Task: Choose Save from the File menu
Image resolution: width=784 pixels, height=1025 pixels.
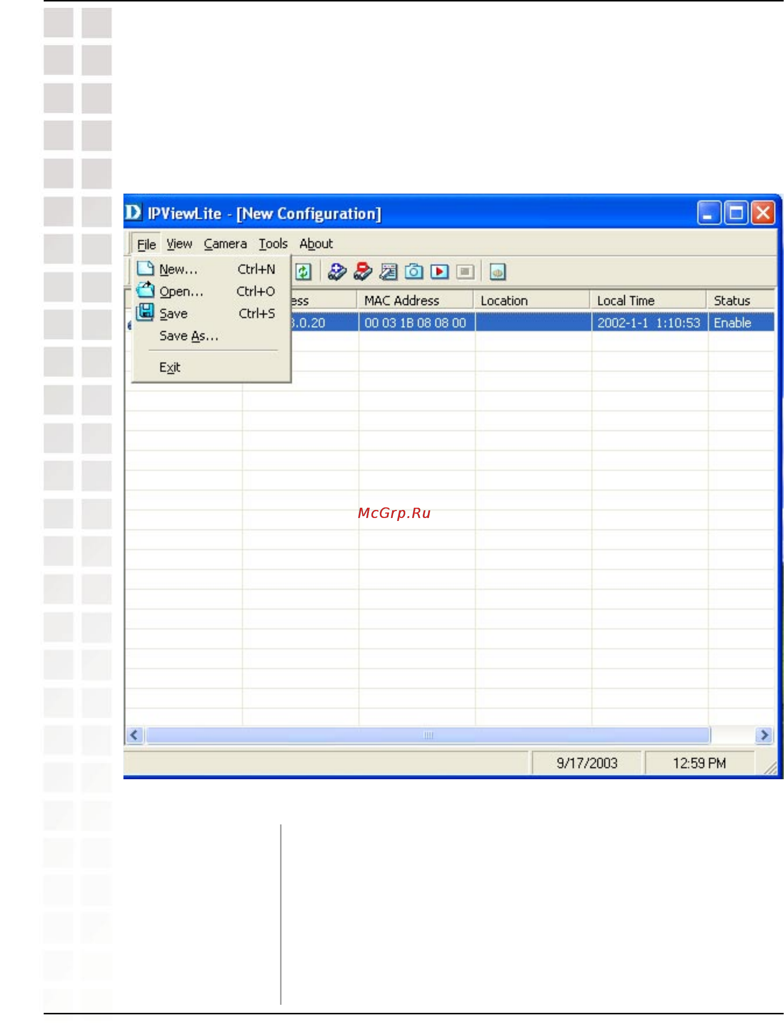Action: click(211, 313)
